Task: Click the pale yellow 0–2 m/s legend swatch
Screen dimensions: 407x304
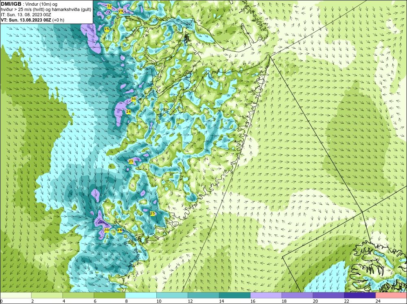Action: [x=15, y=295]
